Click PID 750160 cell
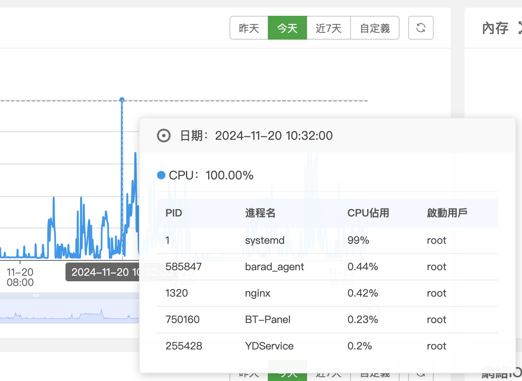The image size is (522, 381). 183,320
